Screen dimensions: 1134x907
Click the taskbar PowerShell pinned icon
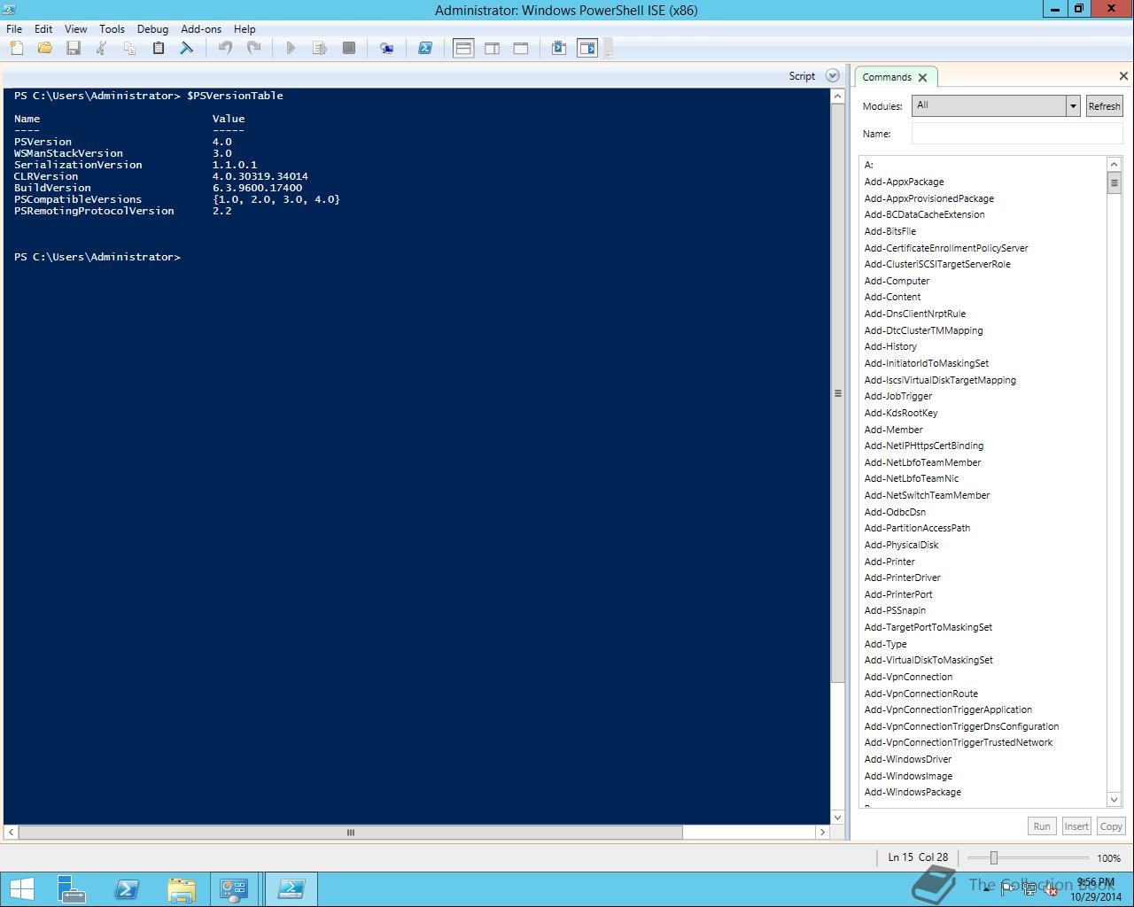tap(127, 889)
